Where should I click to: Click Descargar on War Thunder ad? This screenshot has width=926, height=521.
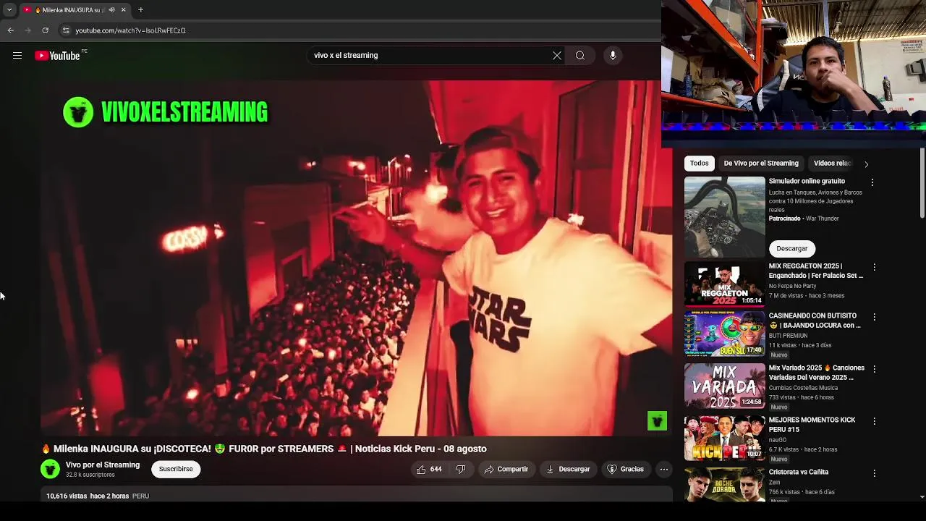click(792, 248)
